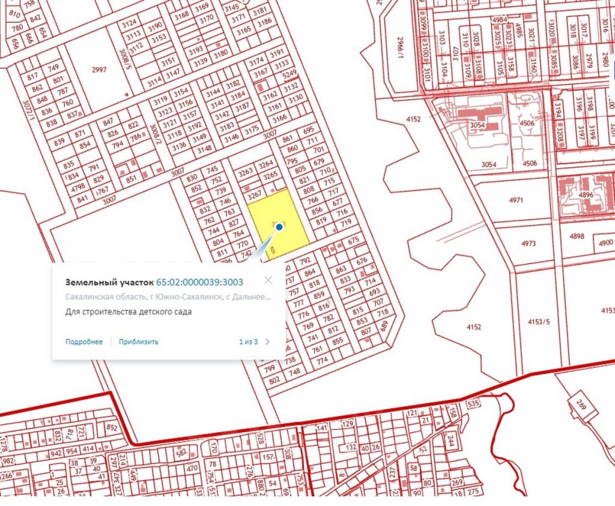615x506 pixels.
Task: Select parcel labeled 2997
Action: point(99,70)
